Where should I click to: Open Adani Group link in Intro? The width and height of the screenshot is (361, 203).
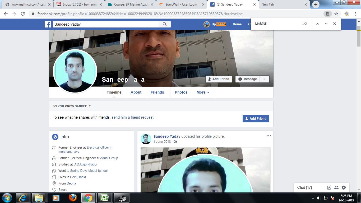pos(109,158)
